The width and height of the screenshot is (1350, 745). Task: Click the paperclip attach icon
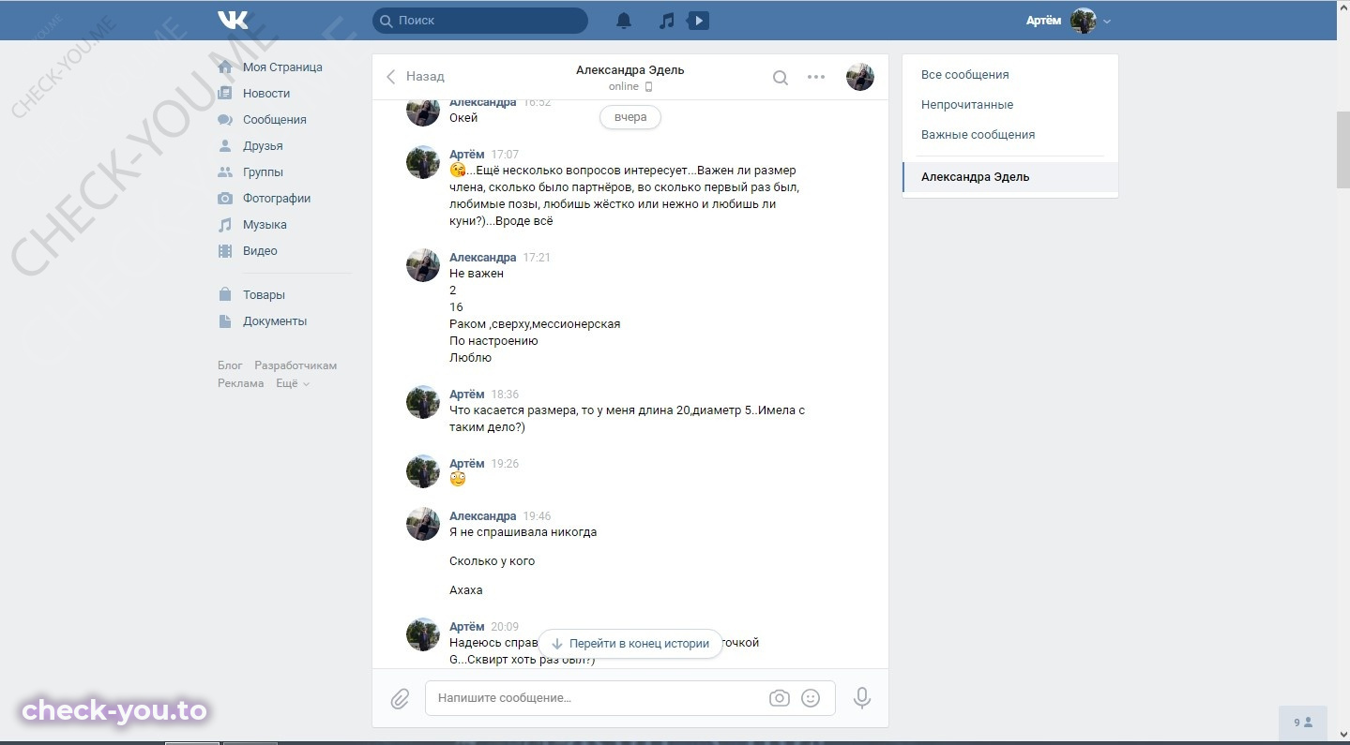tap(400, 698)
